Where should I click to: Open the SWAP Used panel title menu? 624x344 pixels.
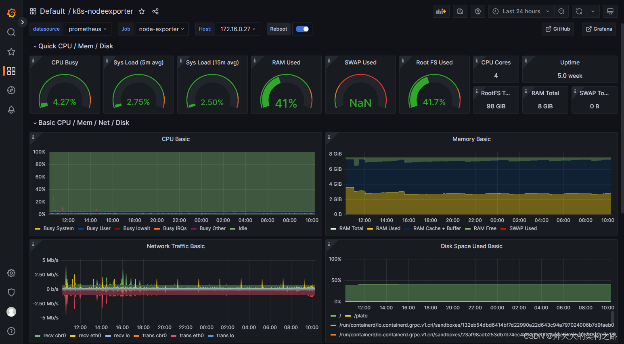(360, 62)
